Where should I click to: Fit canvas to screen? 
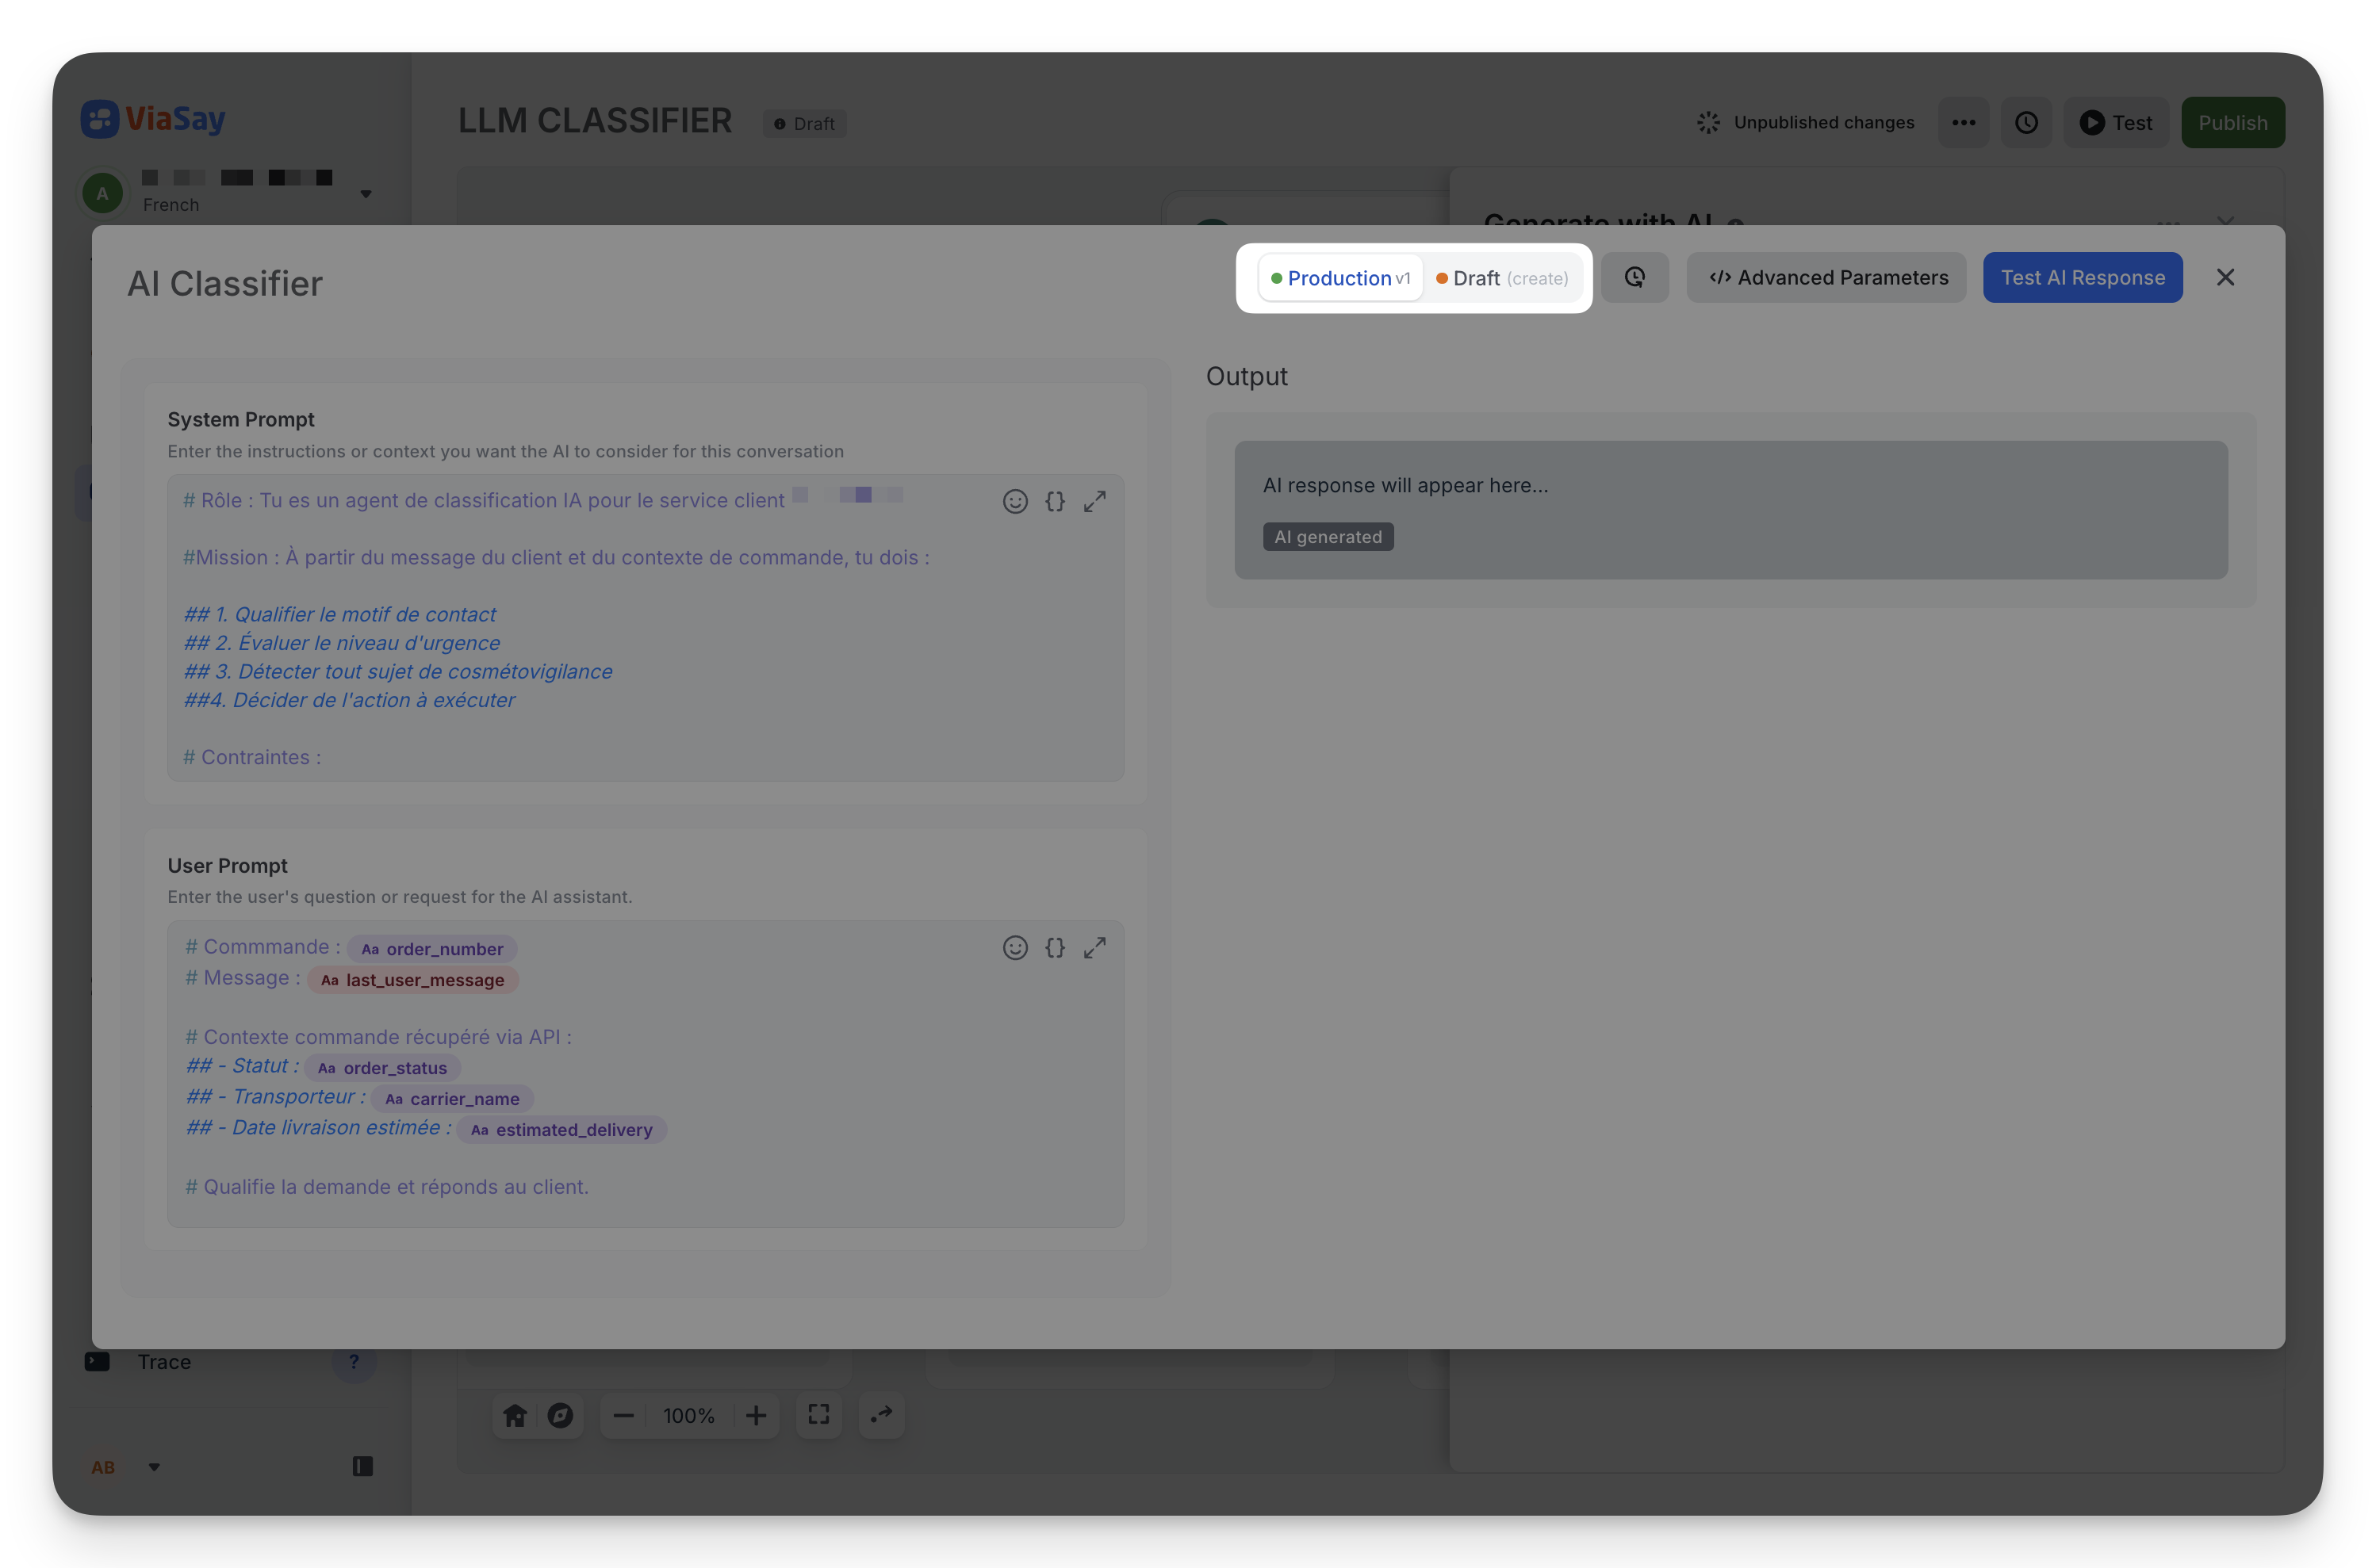(x=818, y=1414)
